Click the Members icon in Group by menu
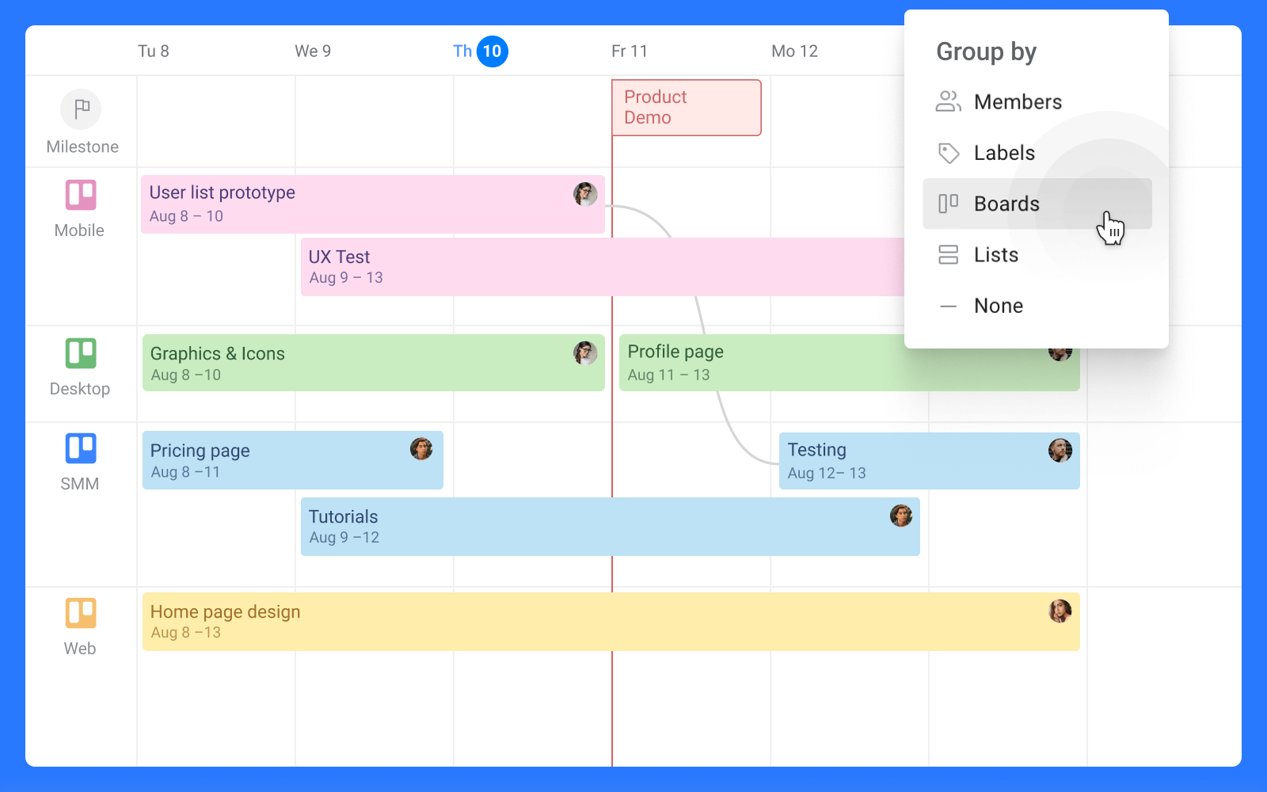The image size is (1267, 792). (x=948, y=101)
